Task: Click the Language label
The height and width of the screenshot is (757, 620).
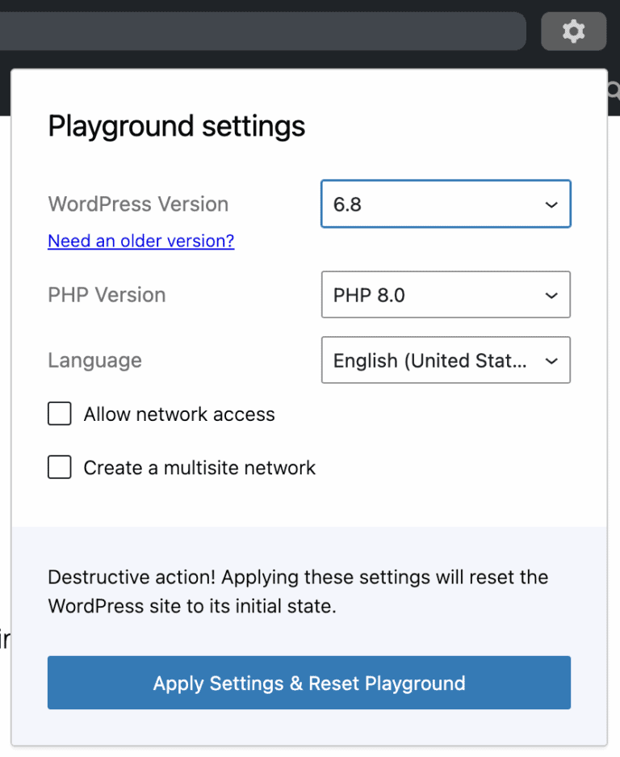Action: coord(94,360)
